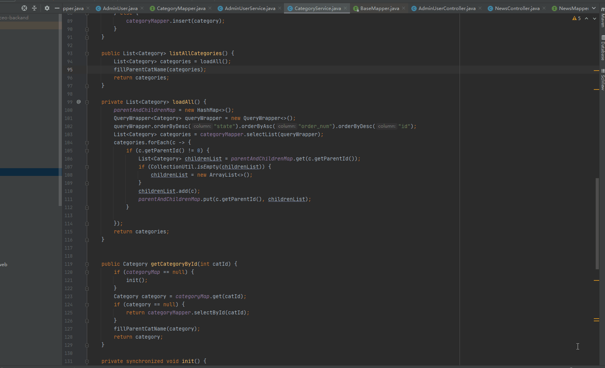
Task: Hide the project tool window
Action: click(x=57, y=8)
